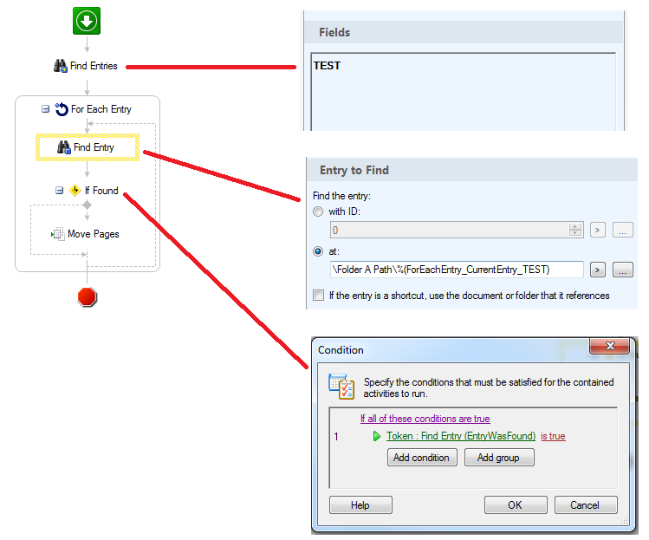Open Help in the Condition dialog
The image size is (649, 540).
pos(360,504)
